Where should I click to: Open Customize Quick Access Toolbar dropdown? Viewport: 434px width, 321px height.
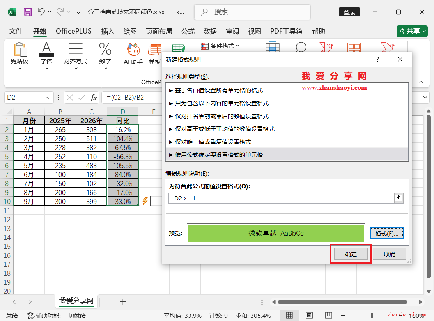pyautogui.click(x=79, y=12)
